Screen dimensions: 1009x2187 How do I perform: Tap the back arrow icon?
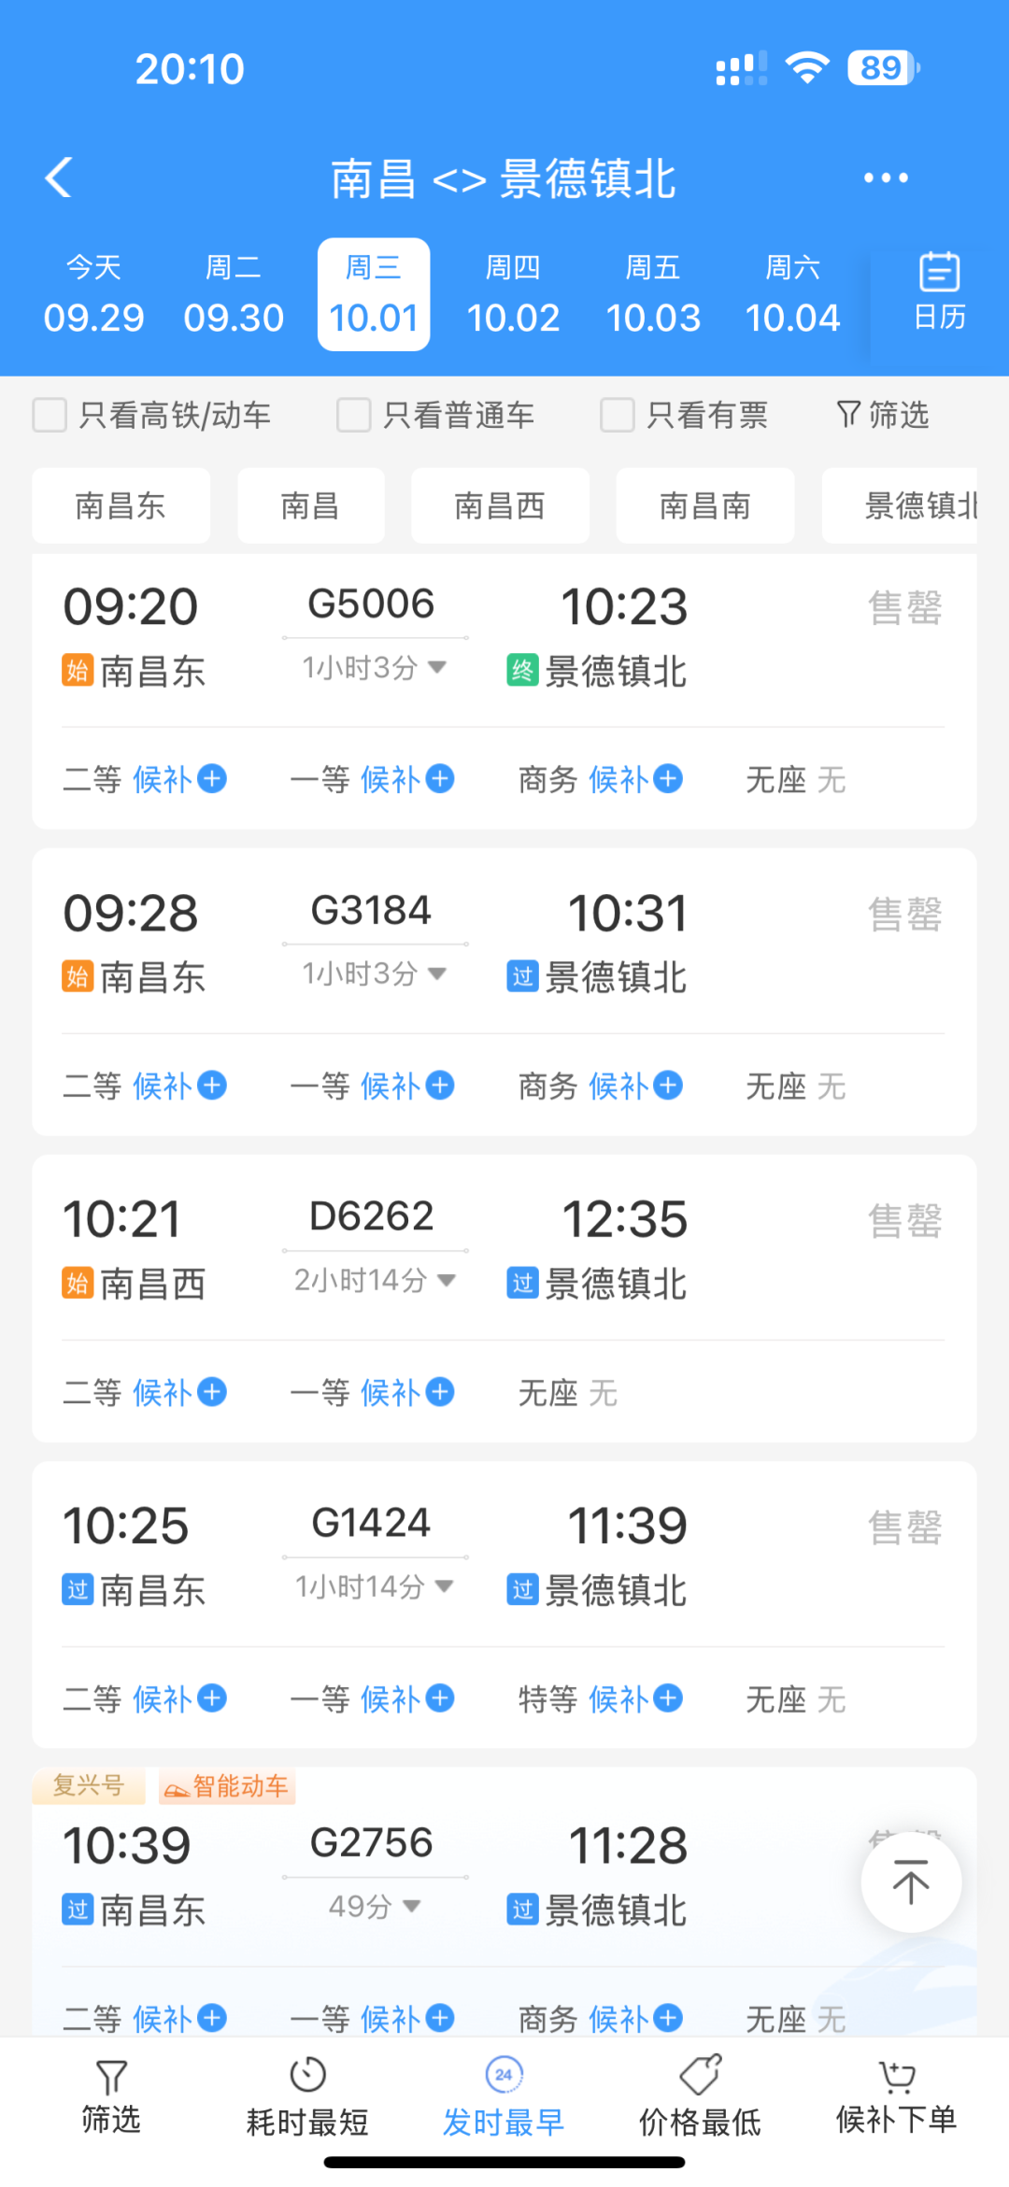pos(59,178)
